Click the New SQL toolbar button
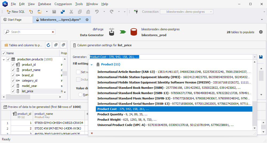Screen dimensions: 267x143 pos(15,12)
